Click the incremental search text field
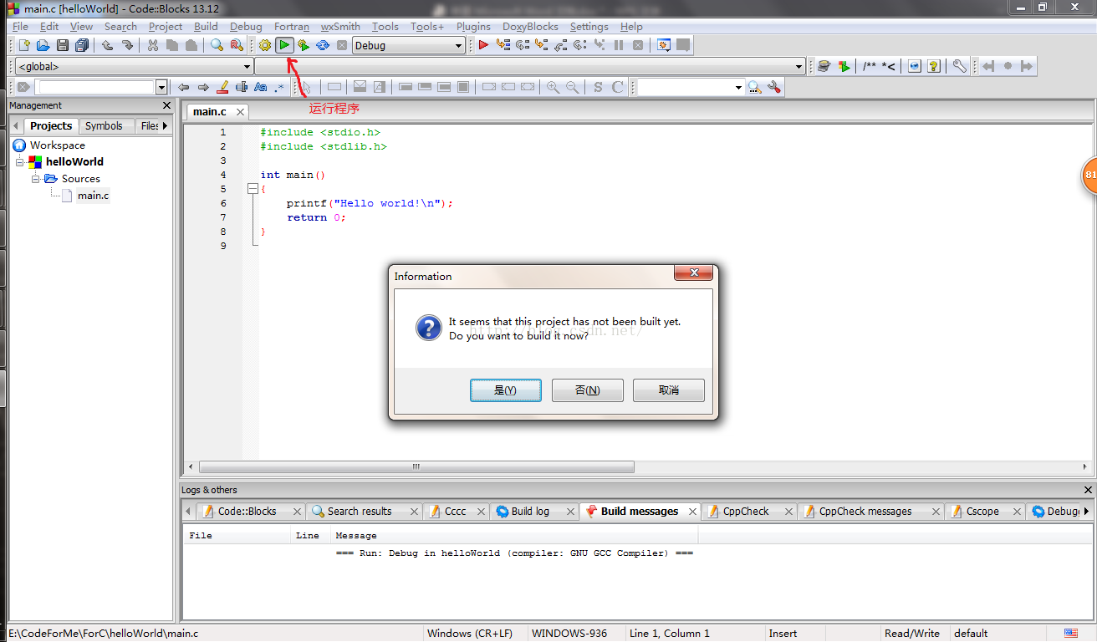This screenshot has width=1097, height=642. pos(95,87)
